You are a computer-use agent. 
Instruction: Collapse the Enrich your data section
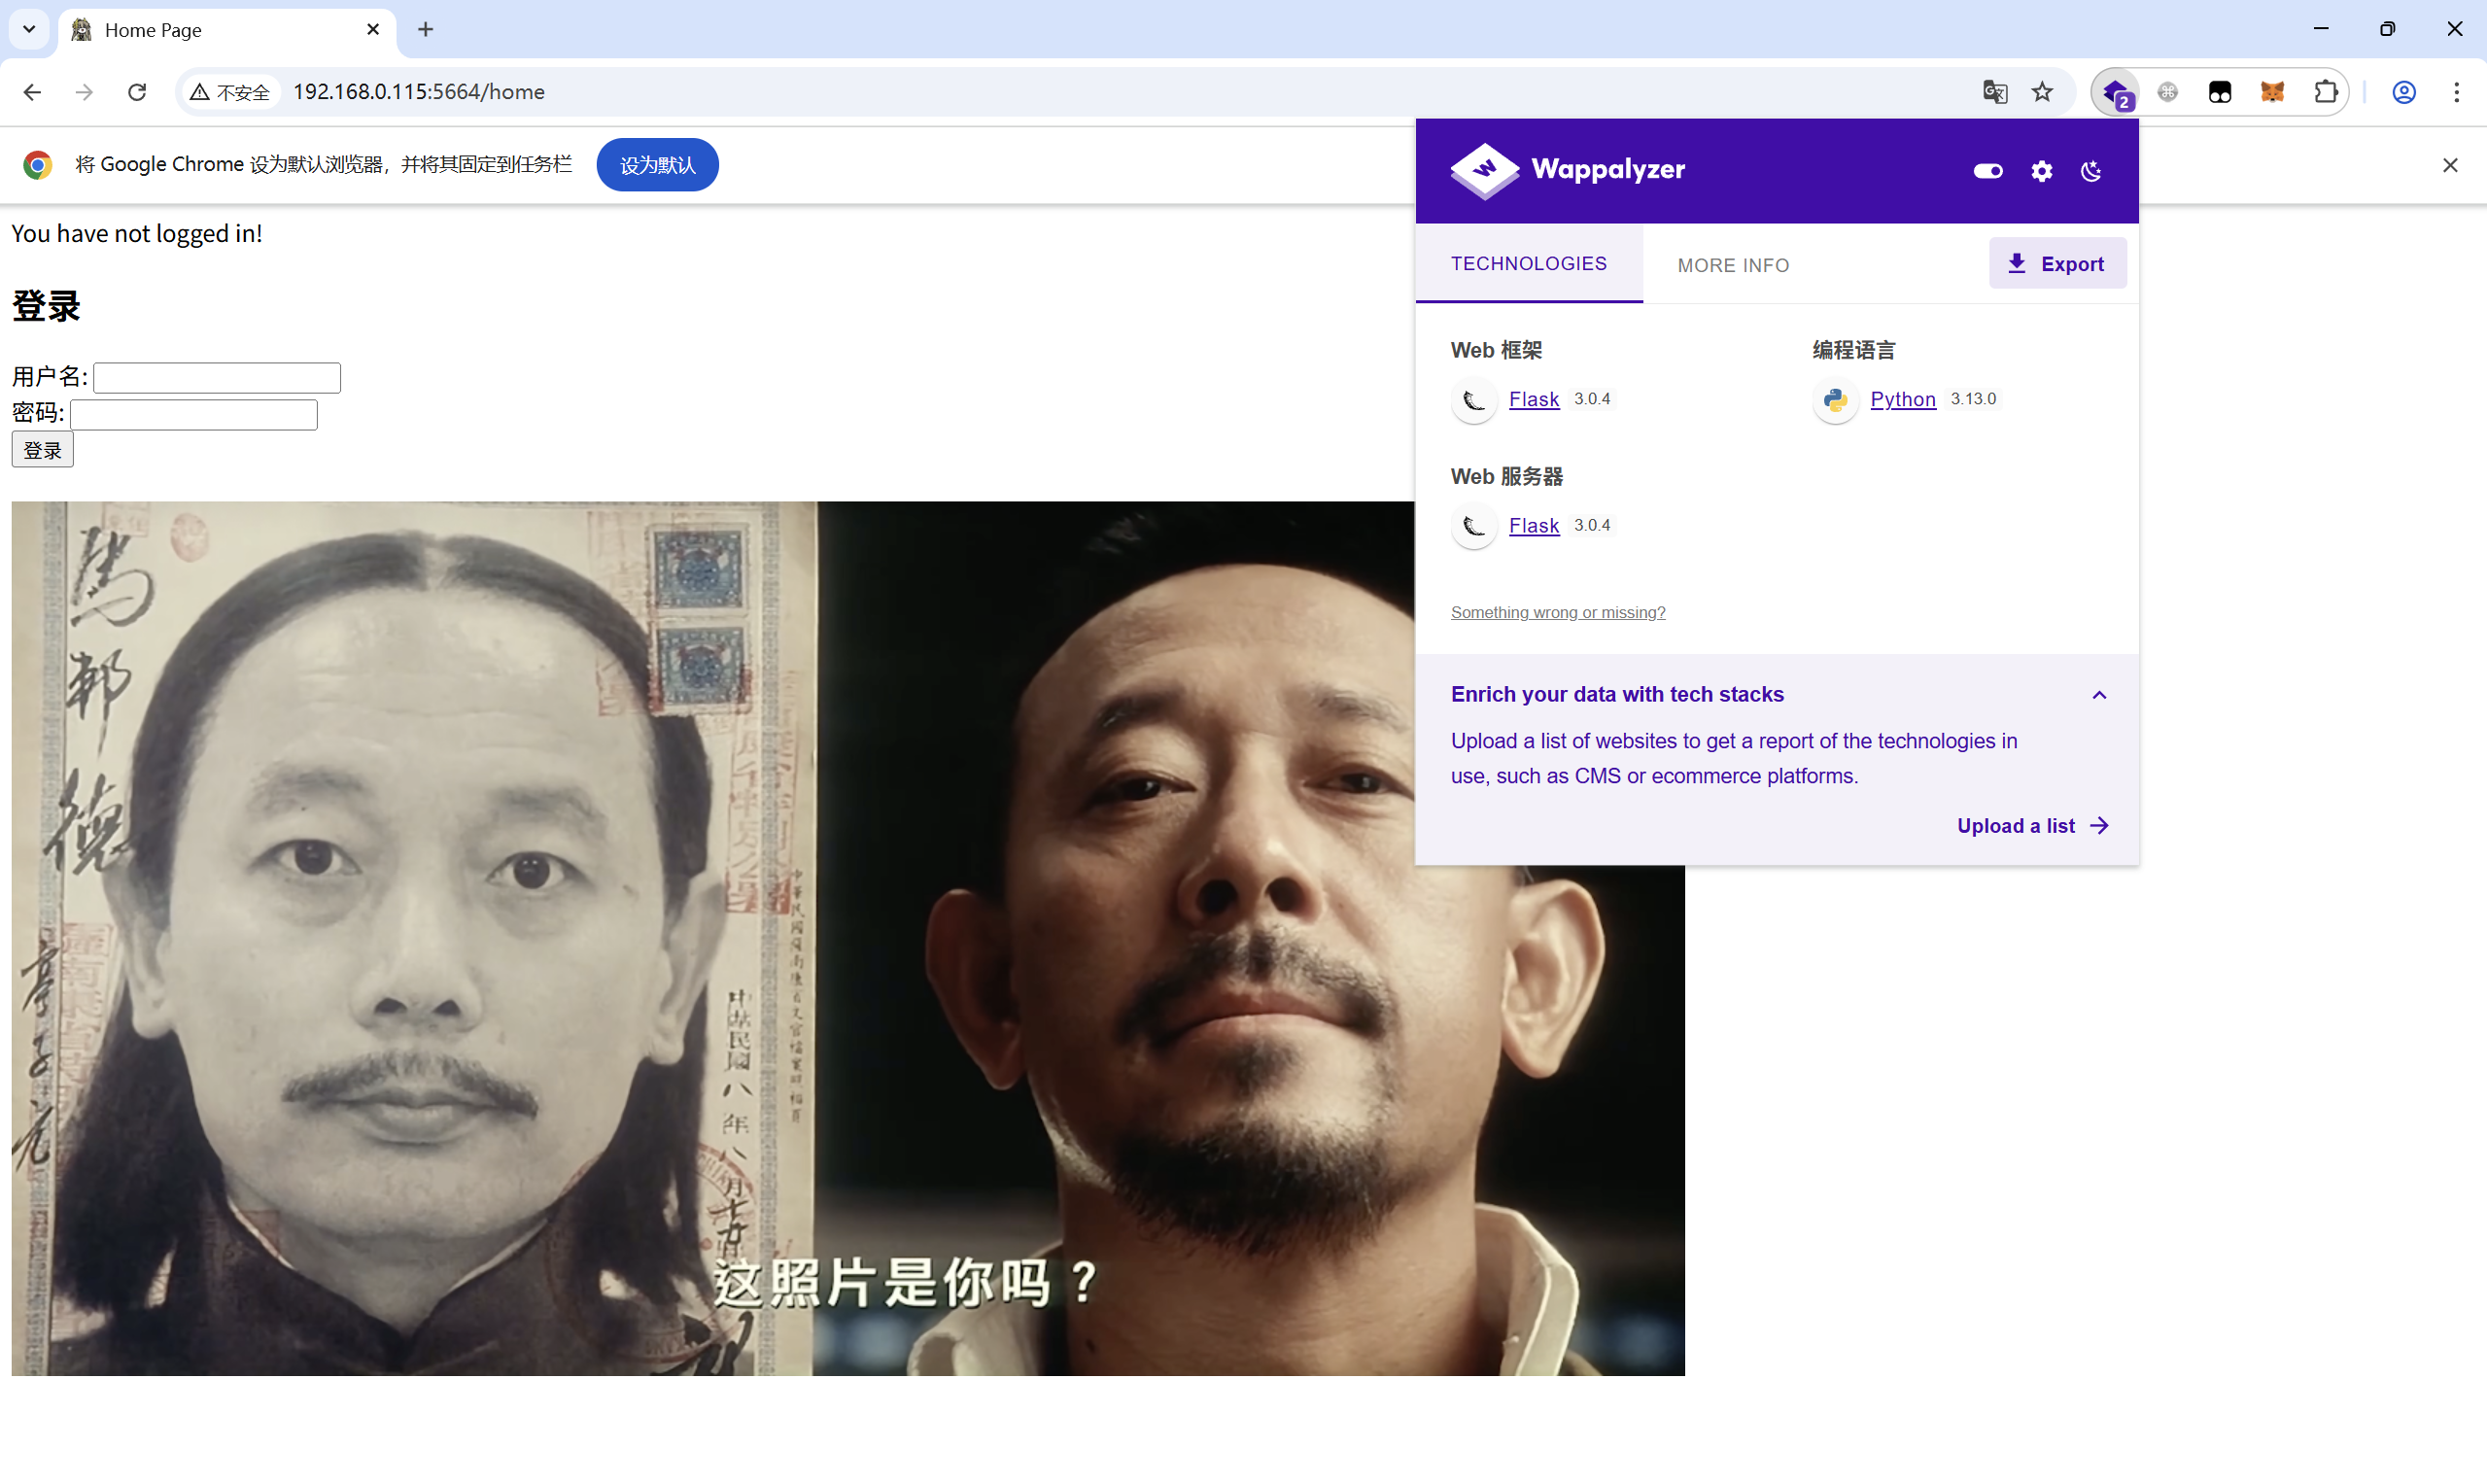2098,695
